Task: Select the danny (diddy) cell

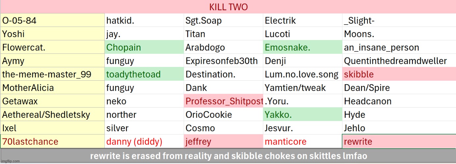Action: point(144,142)
